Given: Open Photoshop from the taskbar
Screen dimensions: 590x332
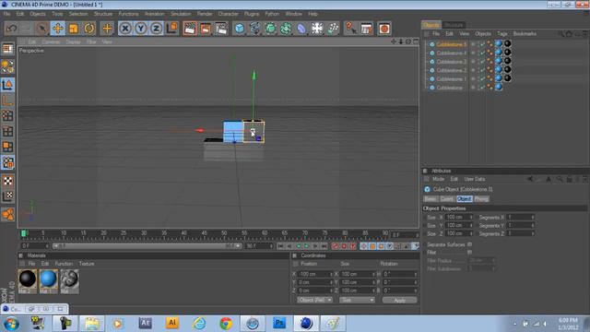Looking at the screenshot, I should pyautogui.click(x=279, y=323).
